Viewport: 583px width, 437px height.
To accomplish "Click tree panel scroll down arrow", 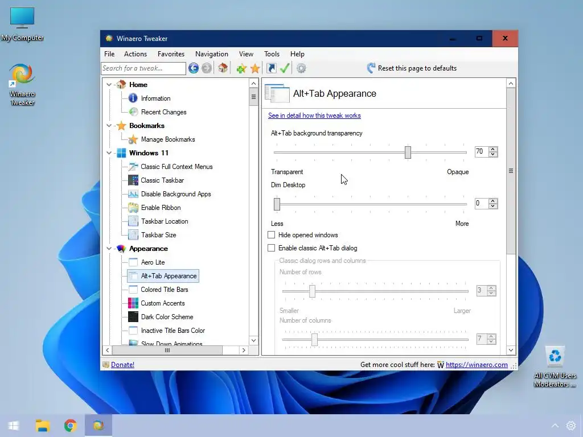I will (x=253, y=340).
